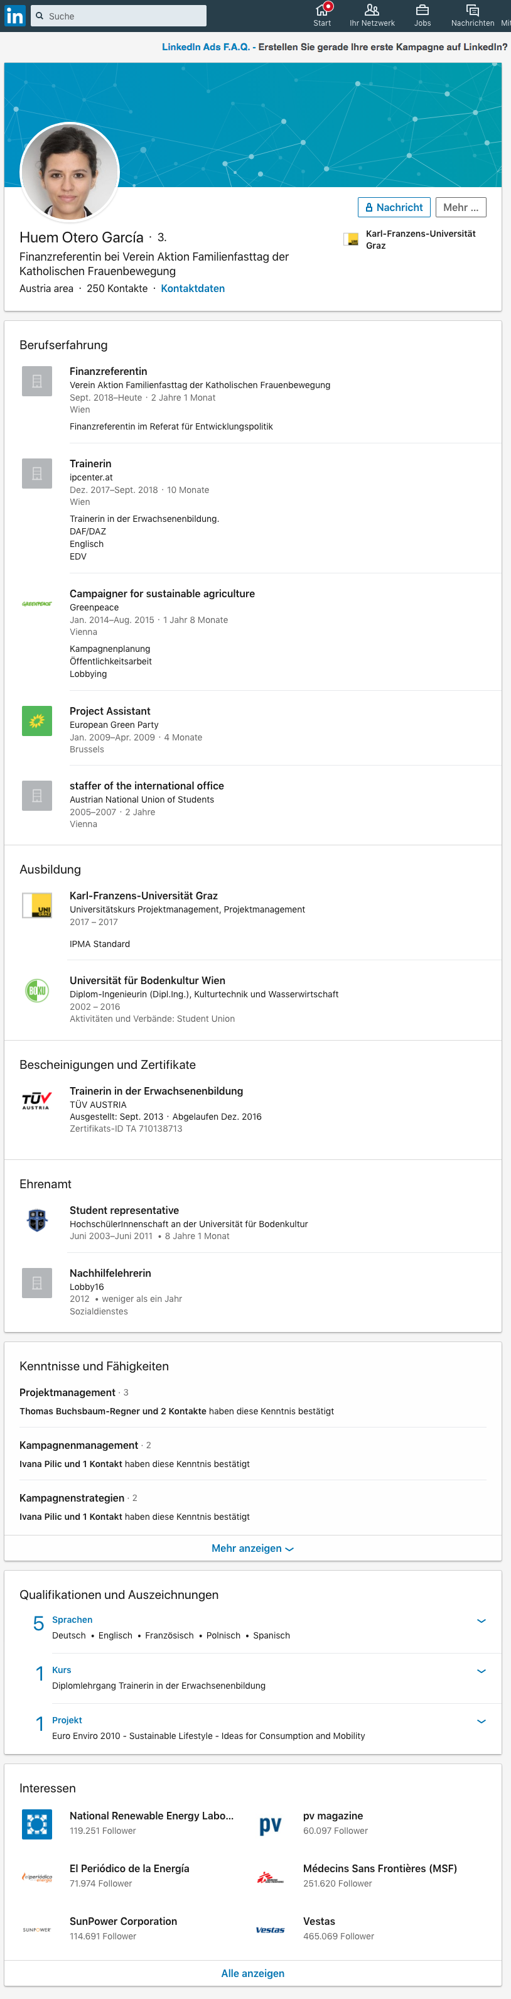Click the Suche search field
Screen dimensions: 511x1999
tap(119, 16)
